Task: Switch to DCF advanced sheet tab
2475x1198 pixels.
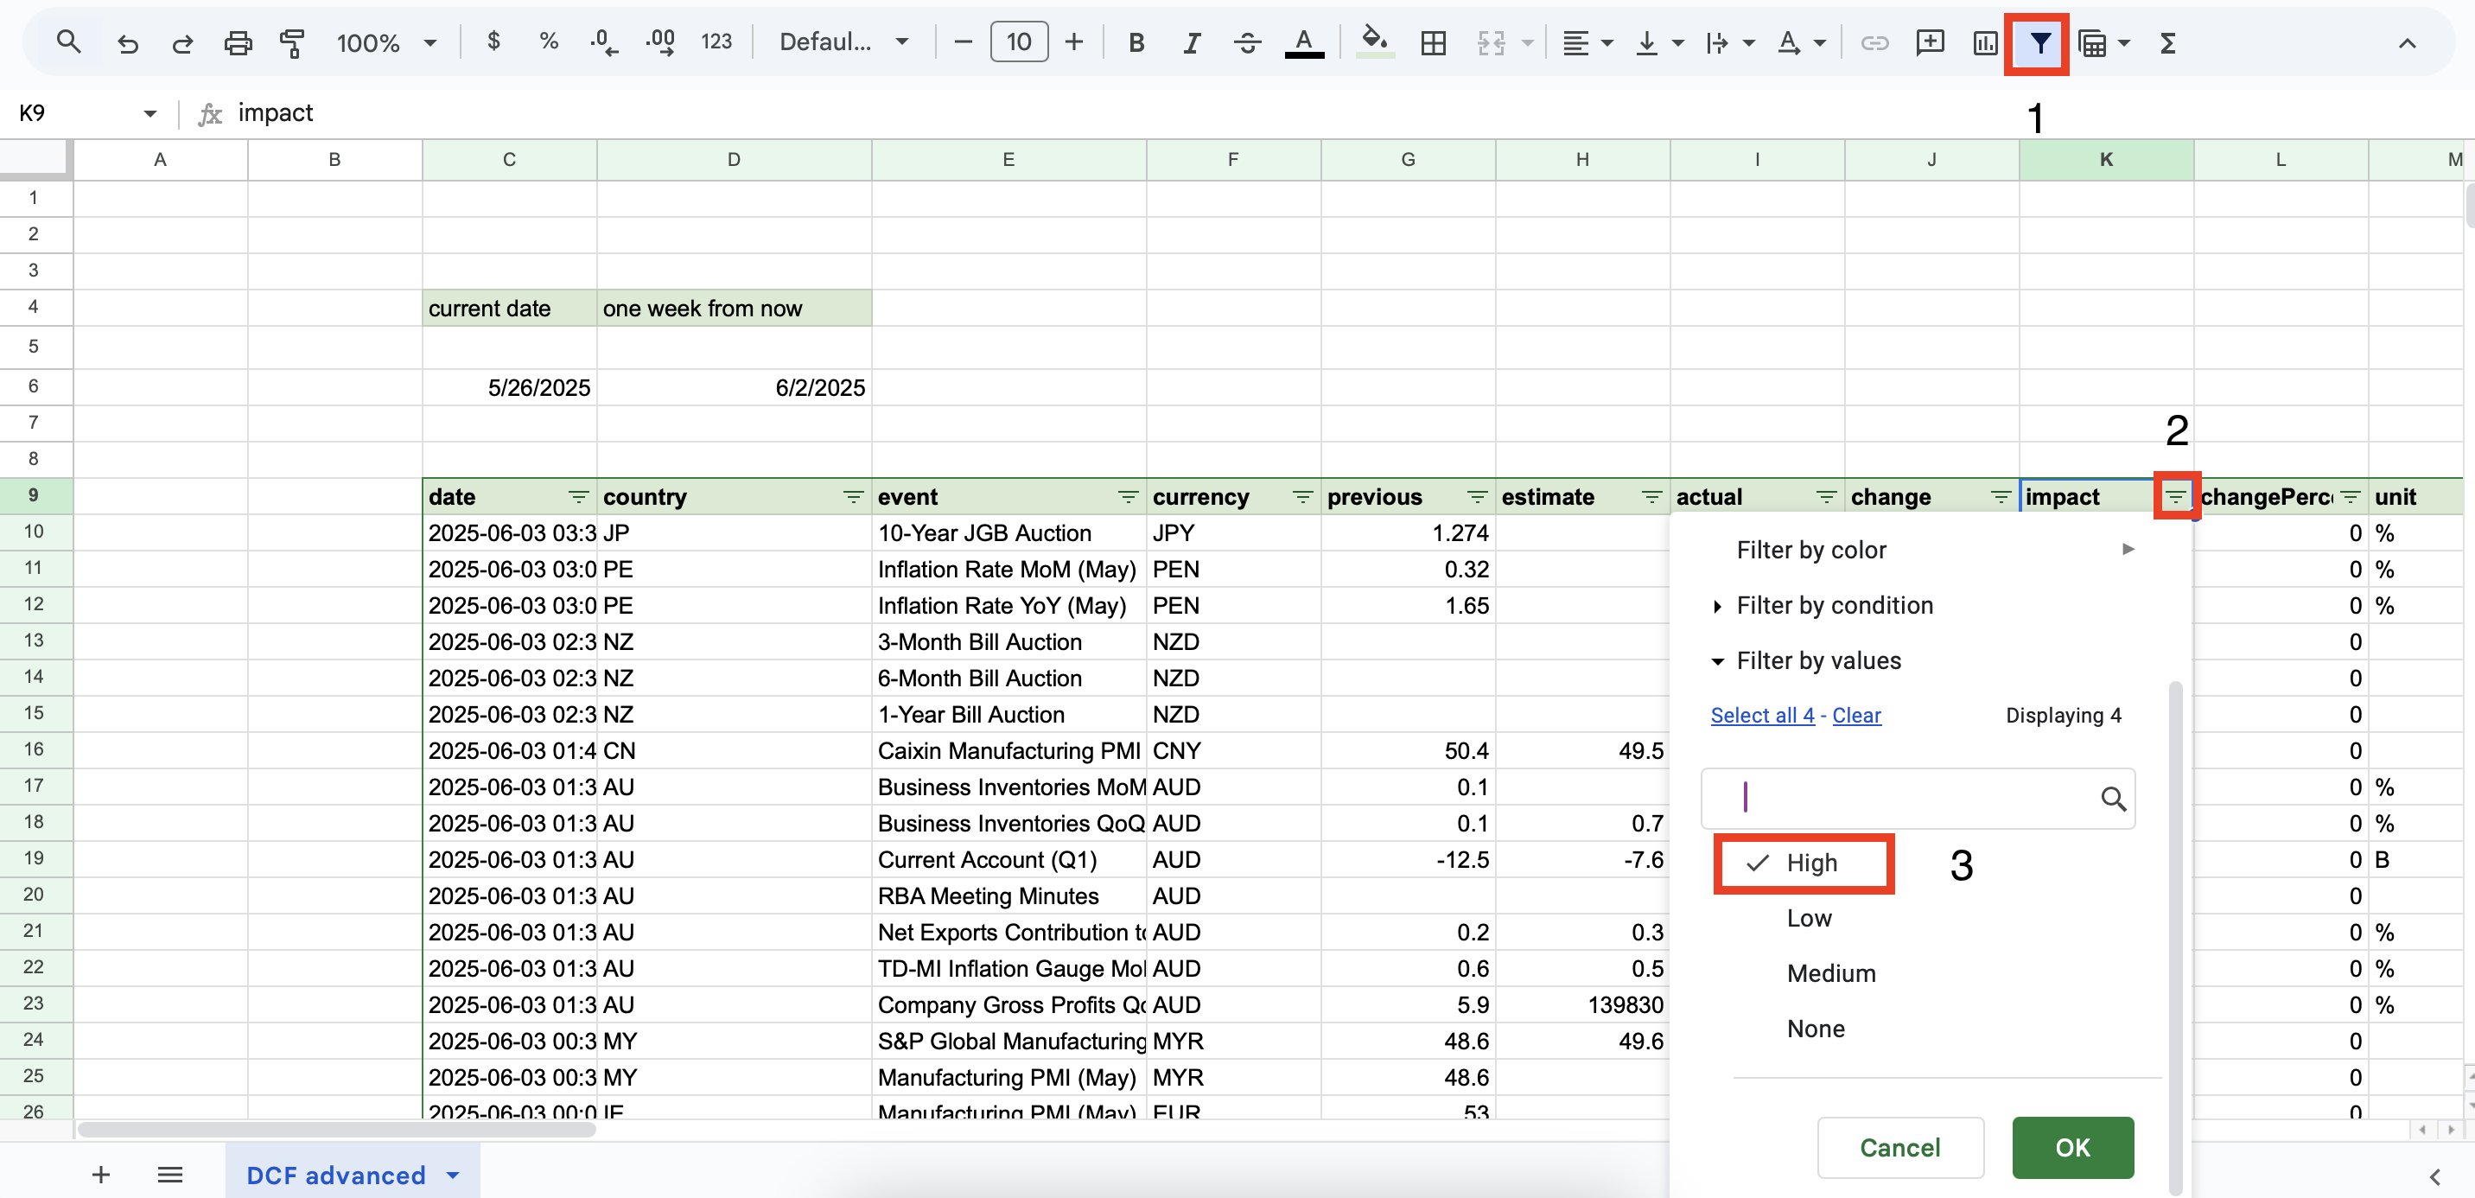Action: tap(335, 1174)
